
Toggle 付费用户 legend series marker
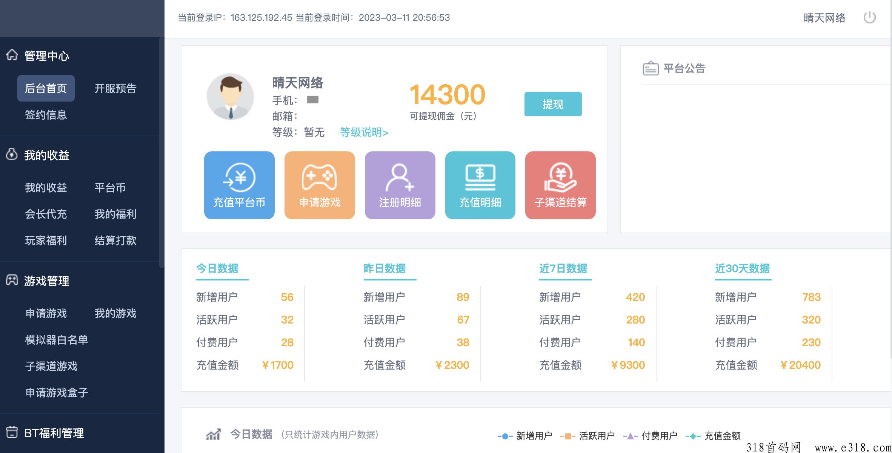[631, 436]
